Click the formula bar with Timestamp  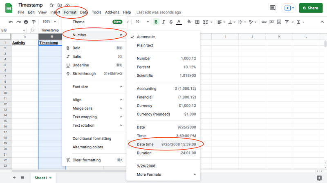[x=50, y=30]
